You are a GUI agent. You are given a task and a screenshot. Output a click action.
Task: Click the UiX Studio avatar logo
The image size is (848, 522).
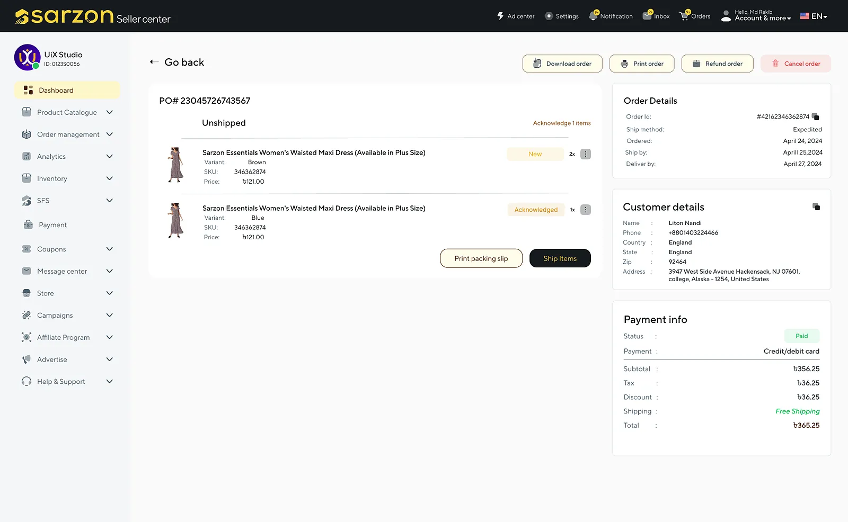(27, 57)
